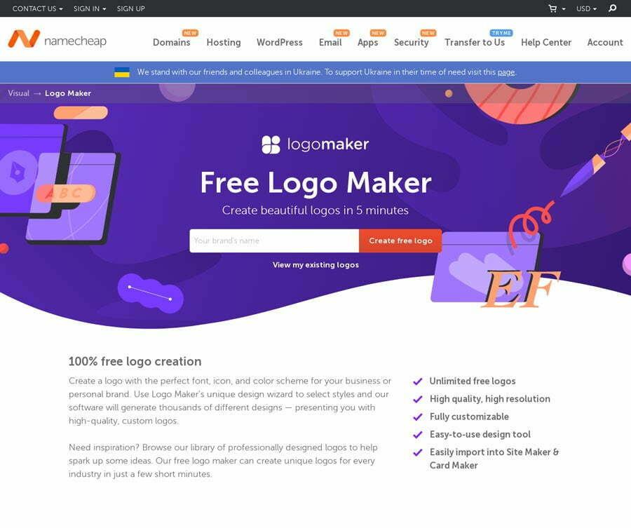
Task: Open the Security menu item
Action: click(x=412, y=42)
